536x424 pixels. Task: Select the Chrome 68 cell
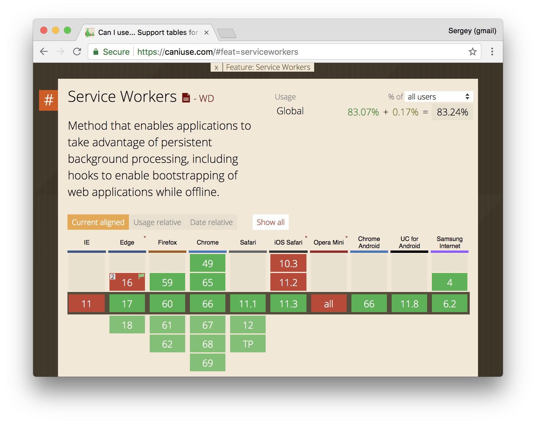[x=208, y=344]
